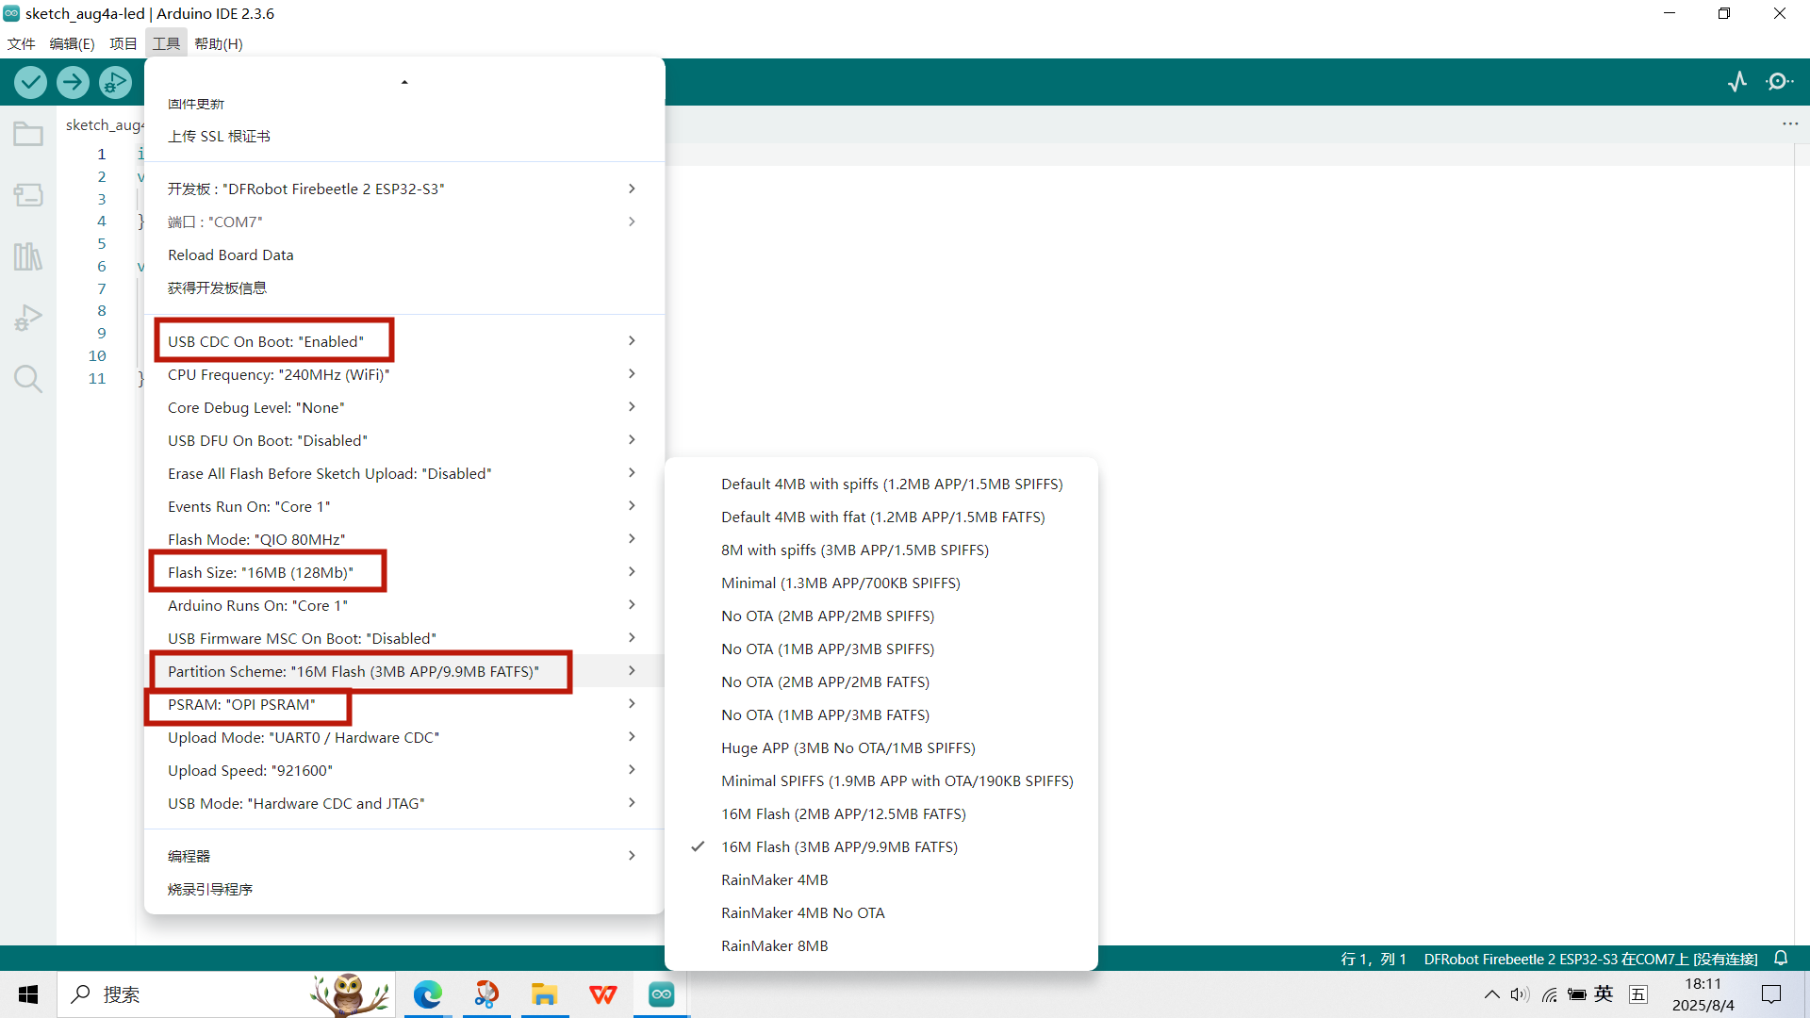The image size is (1810, 1018).
Task: Open the Serial Plotter
Action: point(1737,82)
